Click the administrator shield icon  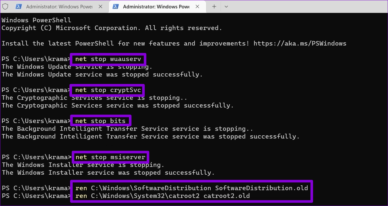click(5, 6)
